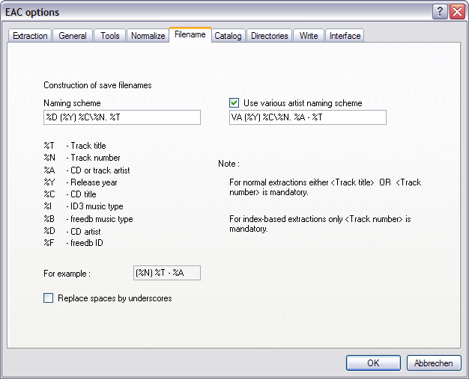Screen dimensions: 469x379
Task: Select the Normalize tab
Action: [148, 36]
